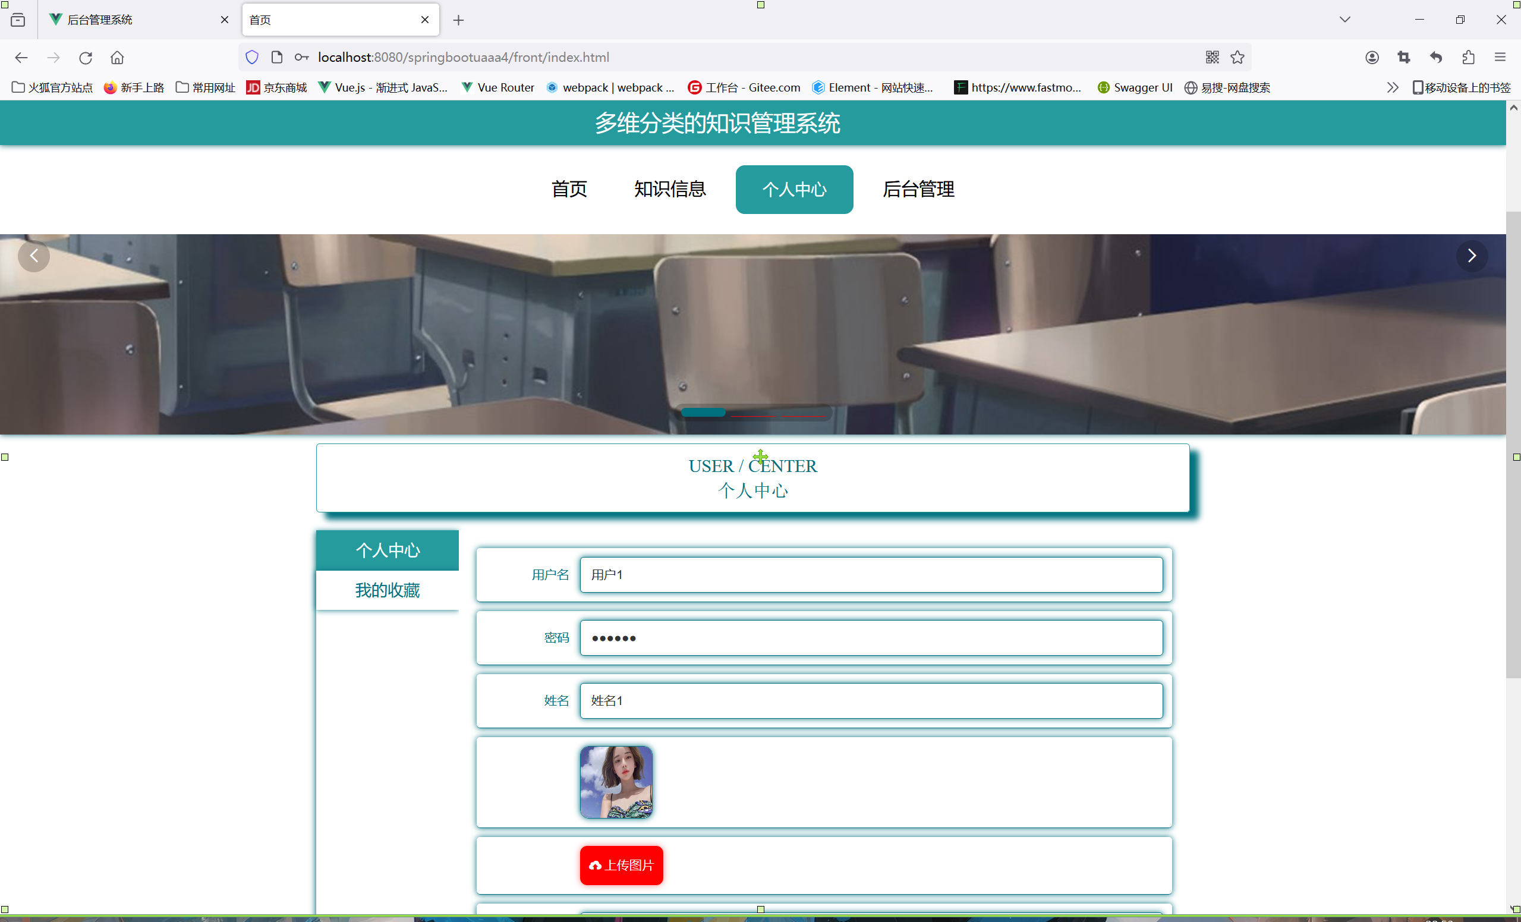Open 我的收藏 in sidebar

tap(387, 590)
